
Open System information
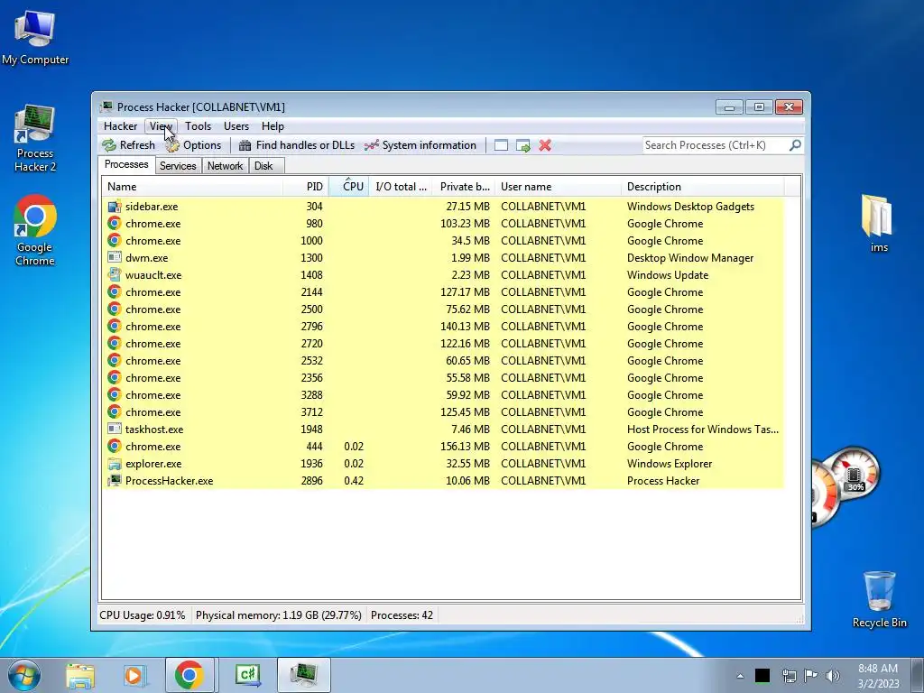point(420,145)
